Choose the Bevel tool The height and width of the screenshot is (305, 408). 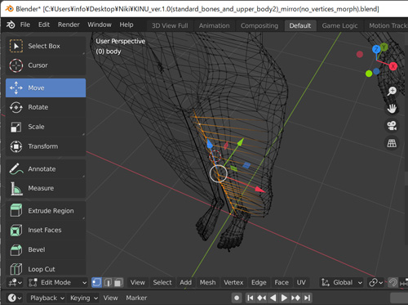point(46,249)
